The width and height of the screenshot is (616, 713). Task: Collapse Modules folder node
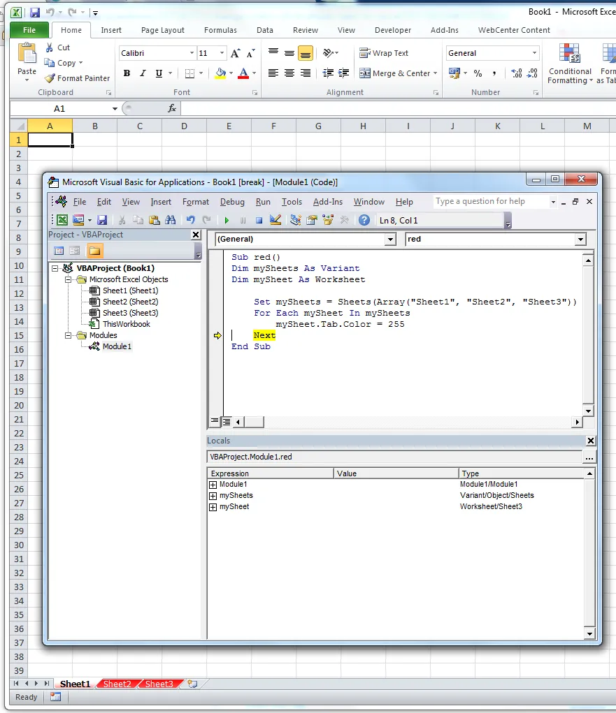point(69,336)
